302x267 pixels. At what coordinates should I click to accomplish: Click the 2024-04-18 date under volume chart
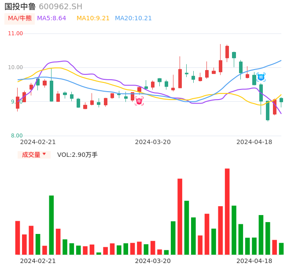pyautogui.click(x=254, y=261)
